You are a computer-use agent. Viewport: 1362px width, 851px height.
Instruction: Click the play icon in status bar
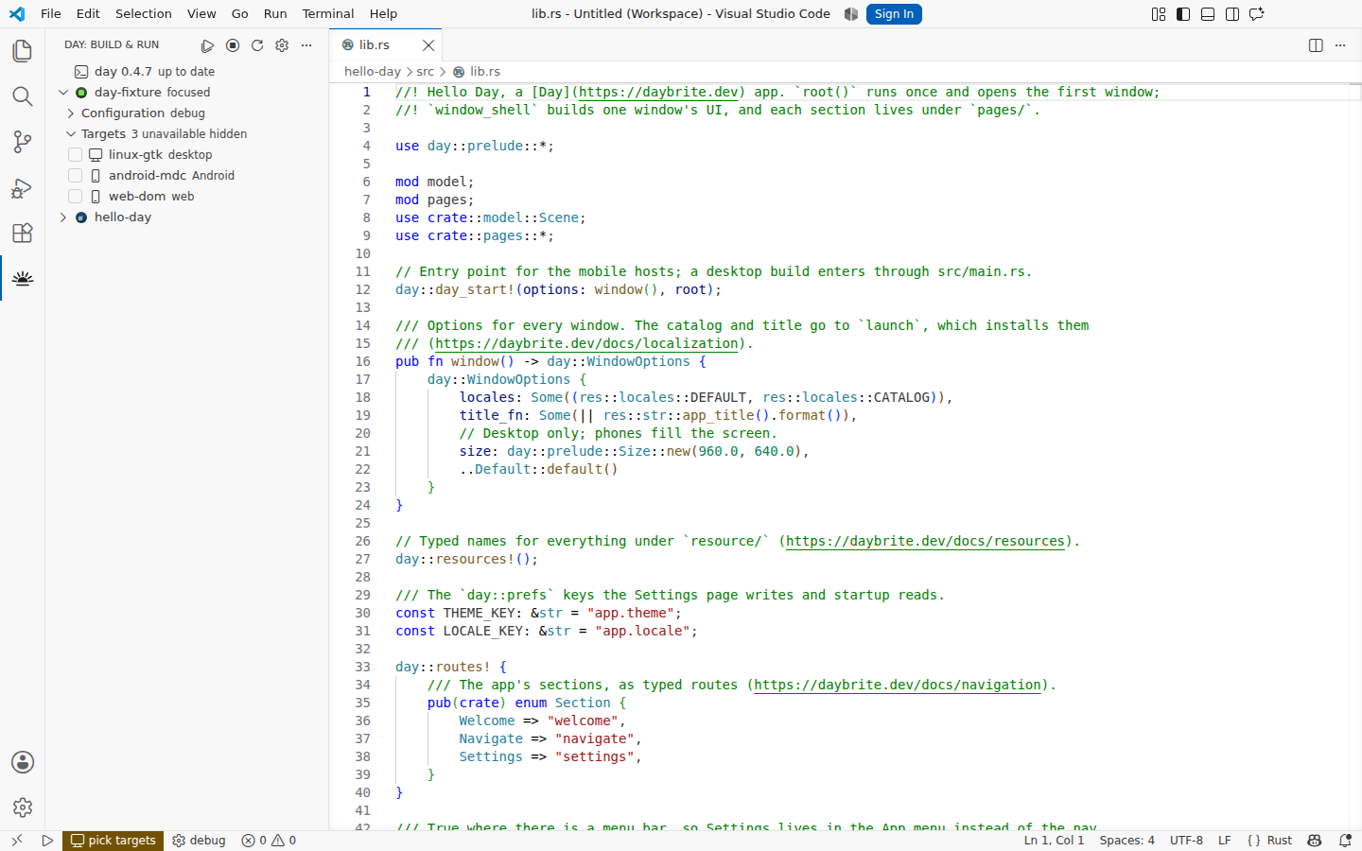click(x=47, y=841)
